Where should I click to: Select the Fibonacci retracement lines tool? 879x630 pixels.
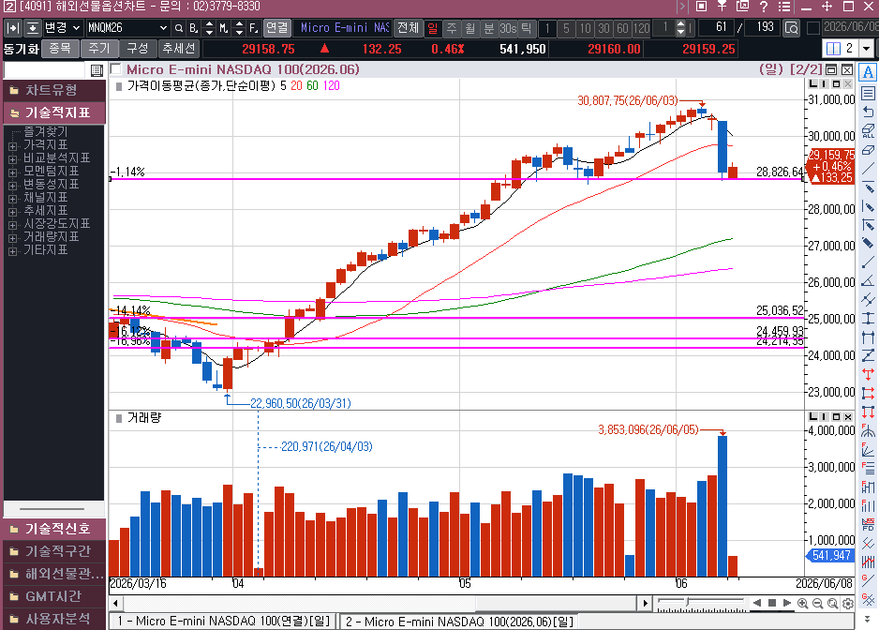point(868,468)
